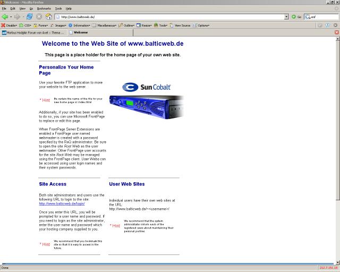Click the greyed Forward arrow button
Image resolution: width=340 pixels, height=272 pixels.
(17, 16)
